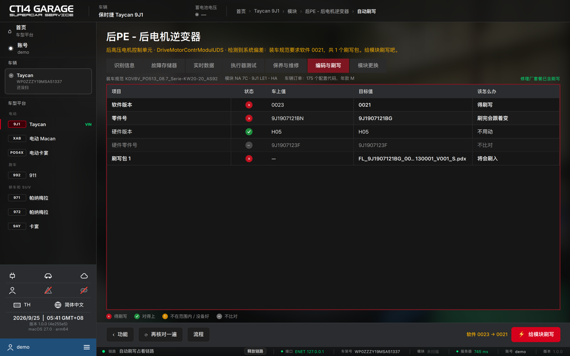Image resolution: width=570 pixels, height=356 pixels.
Task: Click the green 对得上 legend icon
Action: click(x=137, y=316)
